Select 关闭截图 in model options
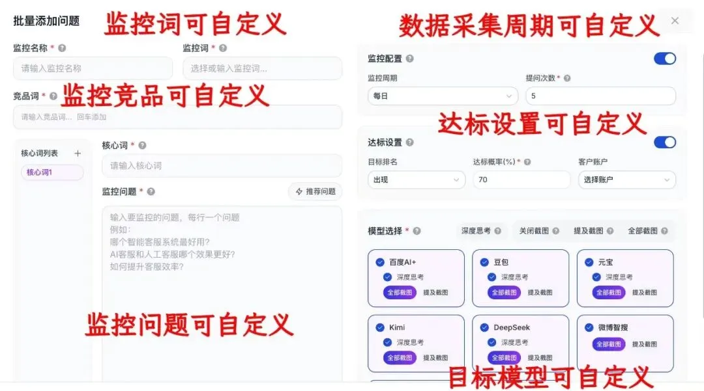 [539, 231]
